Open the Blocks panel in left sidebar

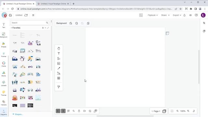click(x=4, y=74)
